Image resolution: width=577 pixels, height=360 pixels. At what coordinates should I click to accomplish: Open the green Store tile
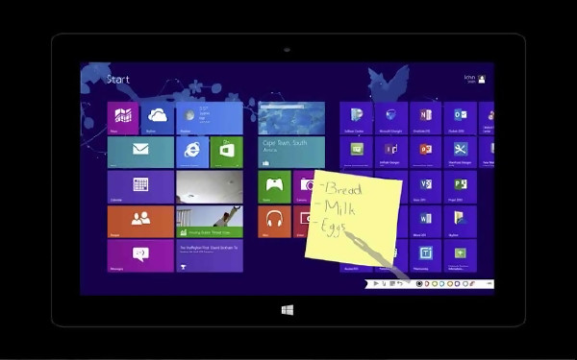tap(227, 152)
